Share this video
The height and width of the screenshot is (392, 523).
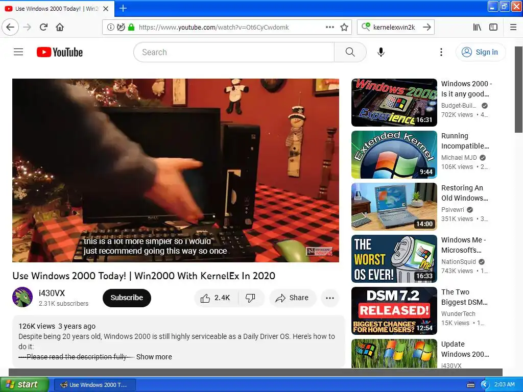(x=292, y=298)
